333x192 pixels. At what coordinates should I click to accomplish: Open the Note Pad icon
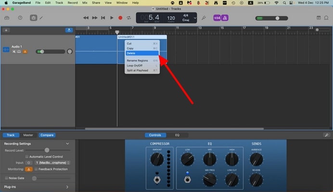click(319, 18)
